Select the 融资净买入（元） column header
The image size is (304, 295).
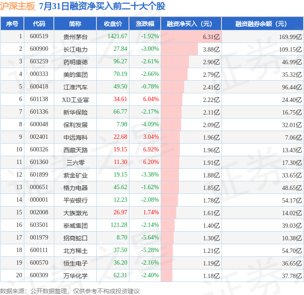click(x=190, y=24)
